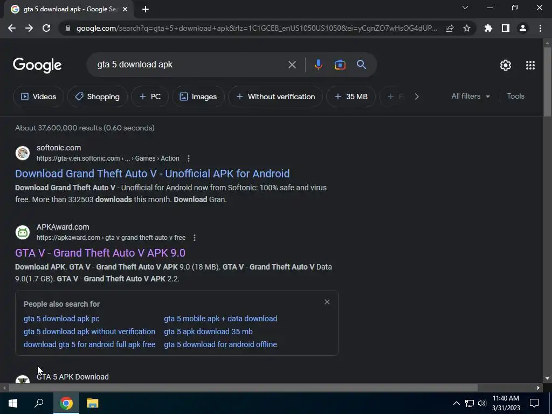This screenshot has height=414, width=552.
Task: Search gta 5 apk download 35 mb
Action: [x=209, y=332]
